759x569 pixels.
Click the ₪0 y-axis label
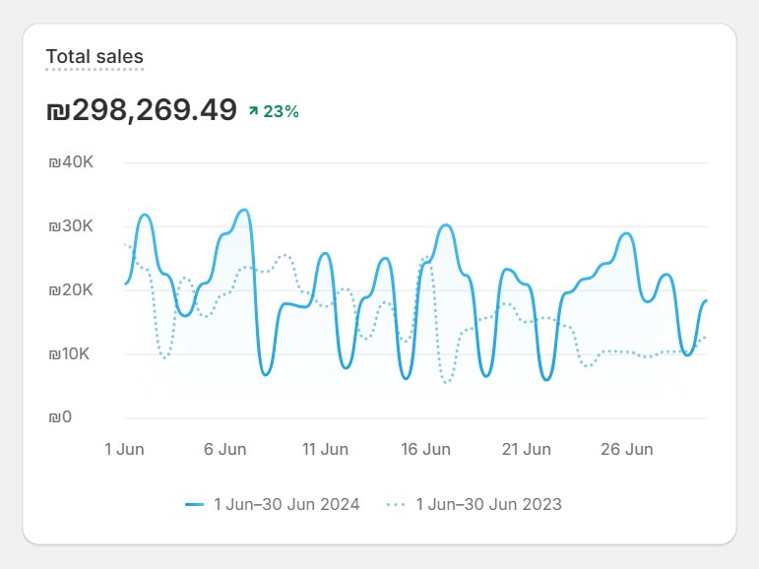pos(60,418)
